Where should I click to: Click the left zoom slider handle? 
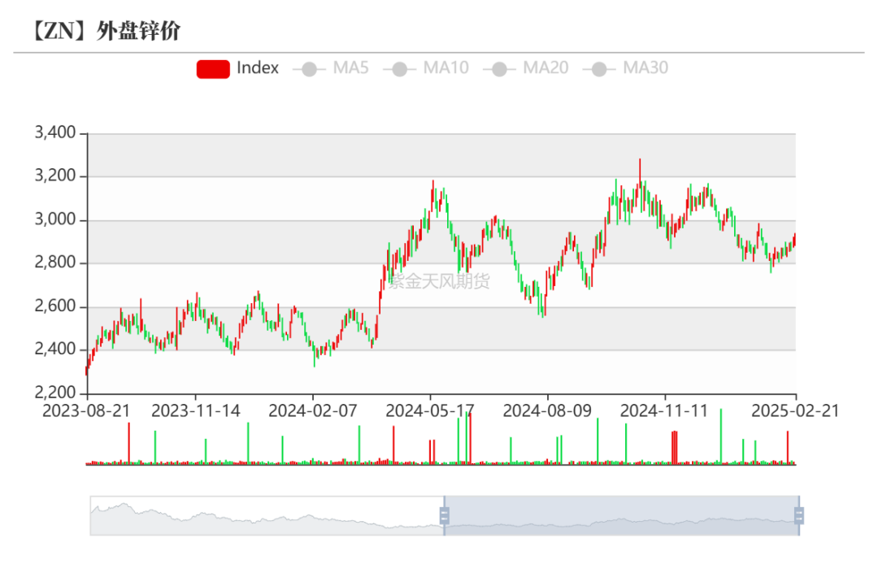coord(445,515)
